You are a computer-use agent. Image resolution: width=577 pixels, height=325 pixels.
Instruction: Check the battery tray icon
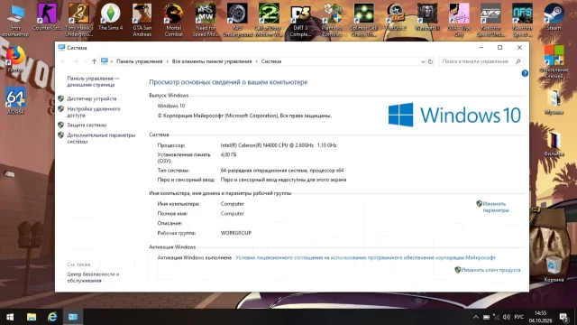tap(486, 317)
